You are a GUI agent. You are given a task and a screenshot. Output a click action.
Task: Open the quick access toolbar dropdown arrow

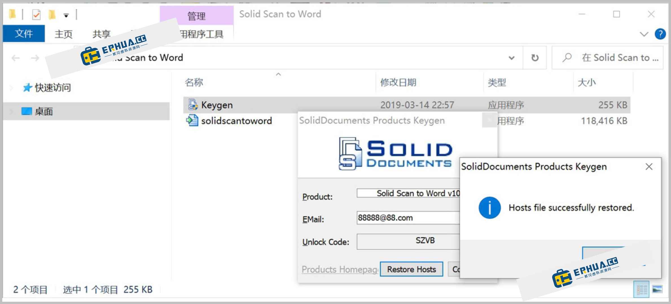[x=66, y=15]
